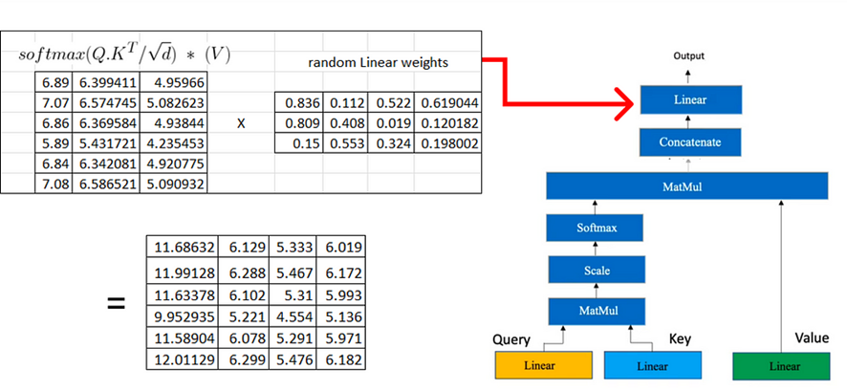The width and height of the screenshot is (847, 391).
Task: Click the large equals sign
Action: (116, 303)
